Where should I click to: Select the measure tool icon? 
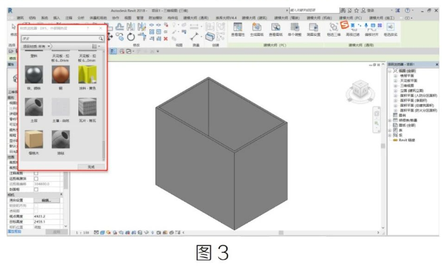click(x=194, y=36)
